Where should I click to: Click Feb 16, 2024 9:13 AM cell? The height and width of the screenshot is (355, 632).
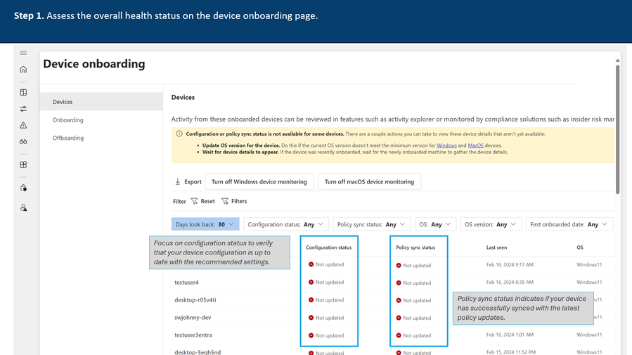coord(510,265)
